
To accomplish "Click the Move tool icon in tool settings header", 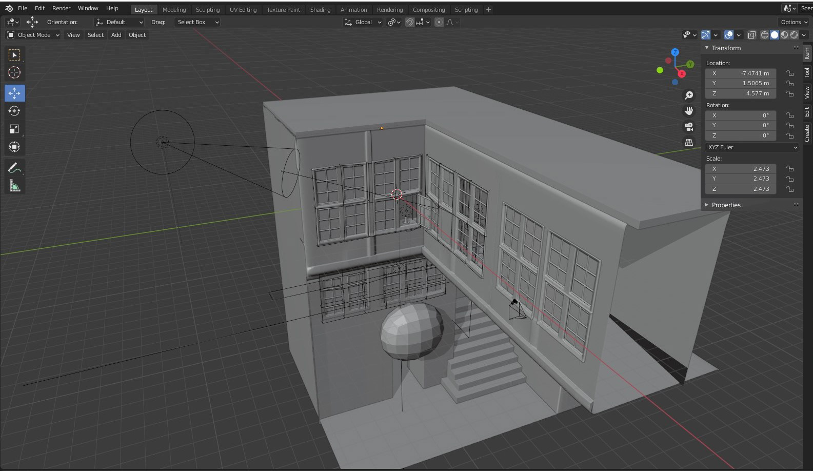I will coord(32,22).
